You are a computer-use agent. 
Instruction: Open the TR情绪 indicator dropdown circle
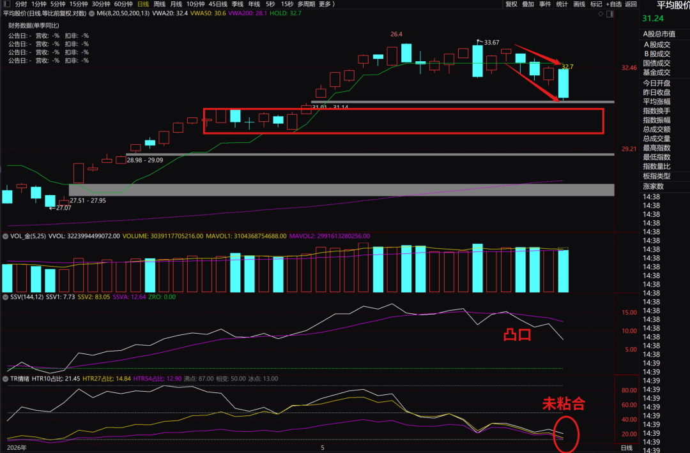[x=5, y=379]
